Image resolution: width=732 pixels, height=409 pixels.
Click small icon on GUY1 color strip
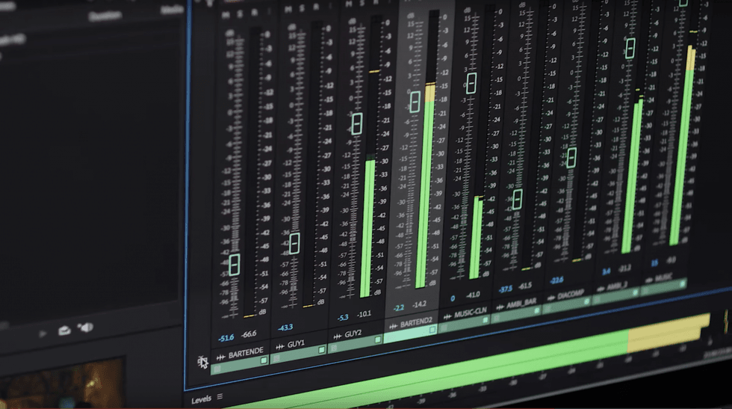(x=276, y=358)
